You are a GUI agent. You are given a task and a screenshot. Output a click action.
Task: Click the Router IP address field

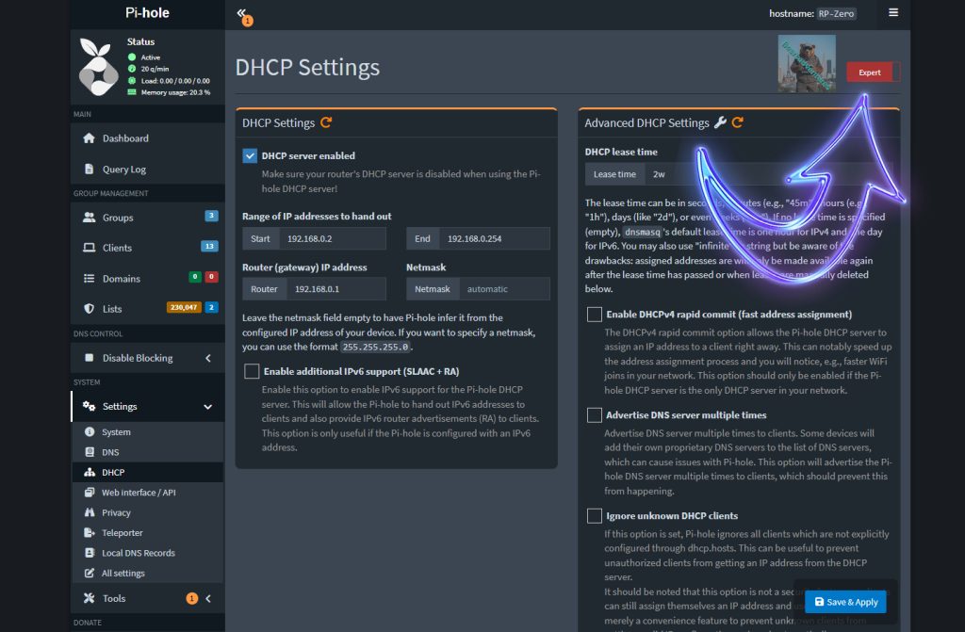click(x=336, y=289)
